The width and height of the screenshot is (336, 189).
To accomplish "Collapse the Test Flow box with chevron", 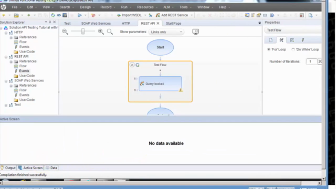I will pyautogui.click(x=132, y=65).
